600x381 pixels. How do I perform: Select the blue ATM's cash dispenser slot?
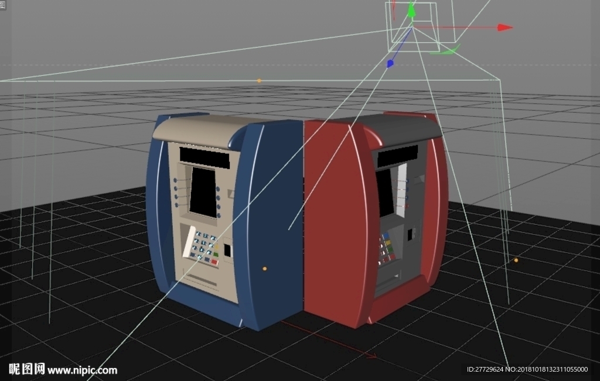coord(201,279)
